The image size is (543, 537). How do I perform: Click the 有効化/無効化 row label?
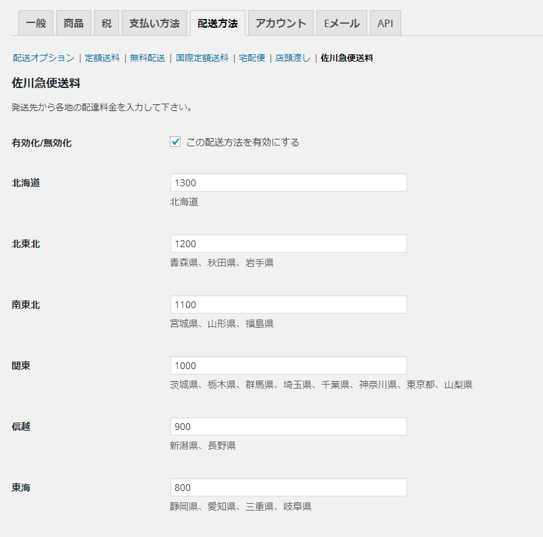41,143
